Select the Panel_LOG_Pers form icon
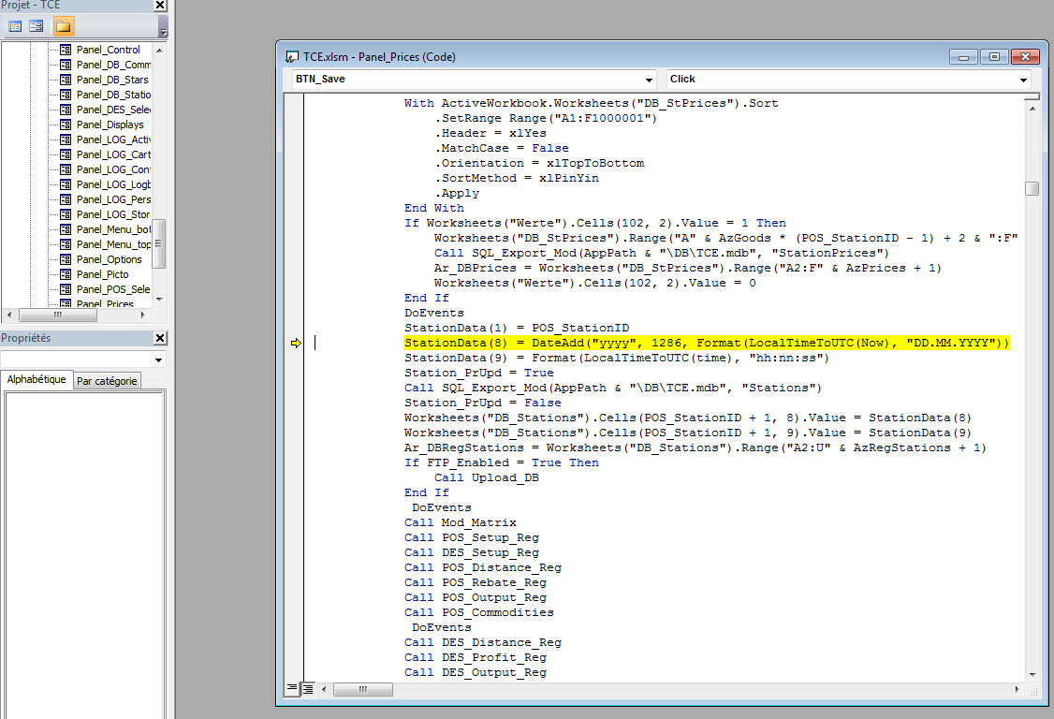This screenshot has height=719, width=1054. (x=66, y=199)
